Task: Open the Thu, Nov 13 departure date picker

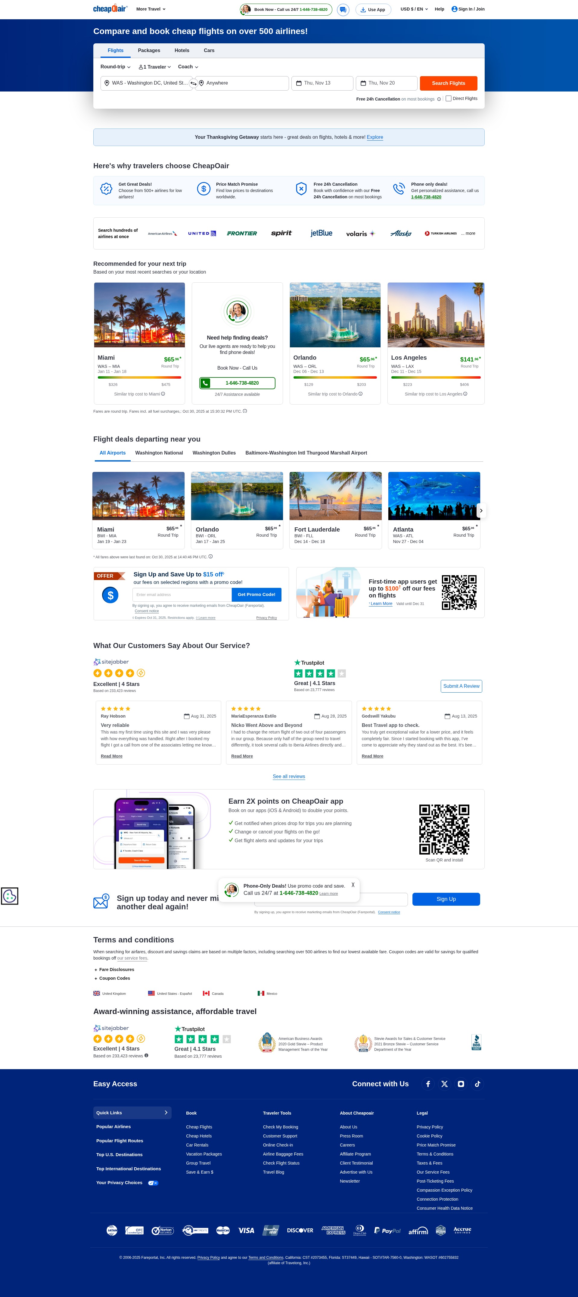Action: coord(322,83)
